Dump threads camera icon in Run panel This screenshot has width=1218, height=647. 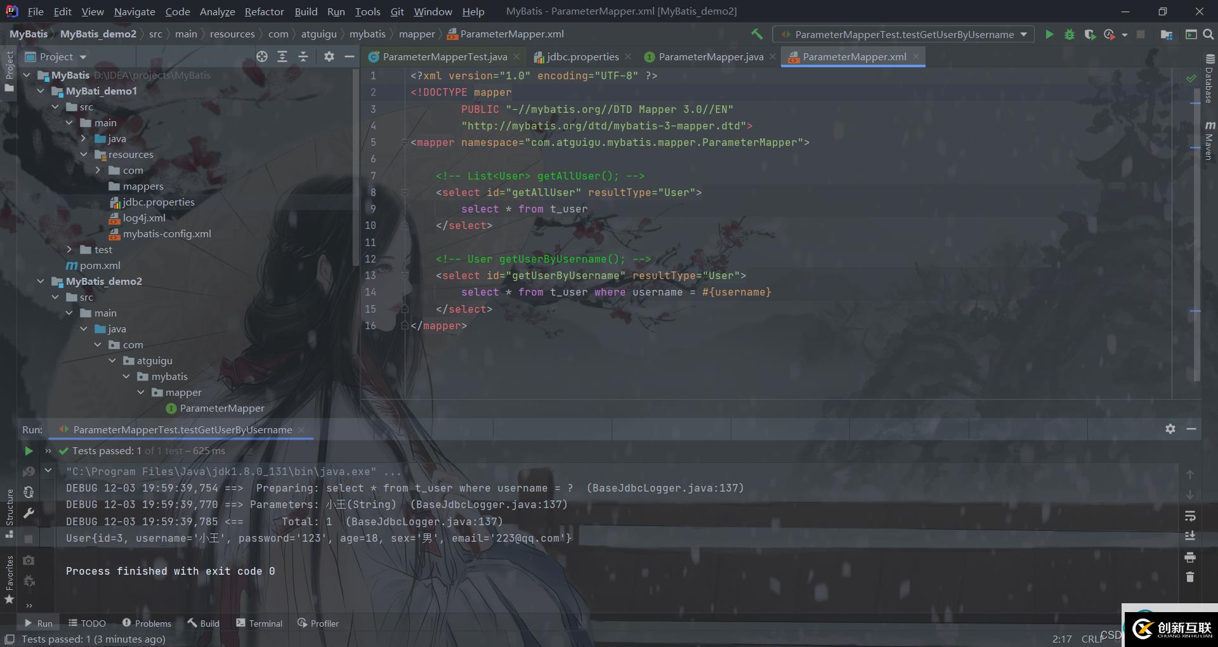coord(29,560)
